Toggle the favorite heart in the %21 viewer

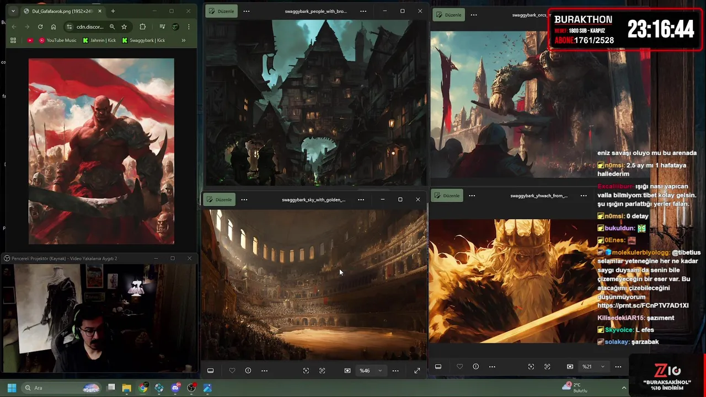459,367
